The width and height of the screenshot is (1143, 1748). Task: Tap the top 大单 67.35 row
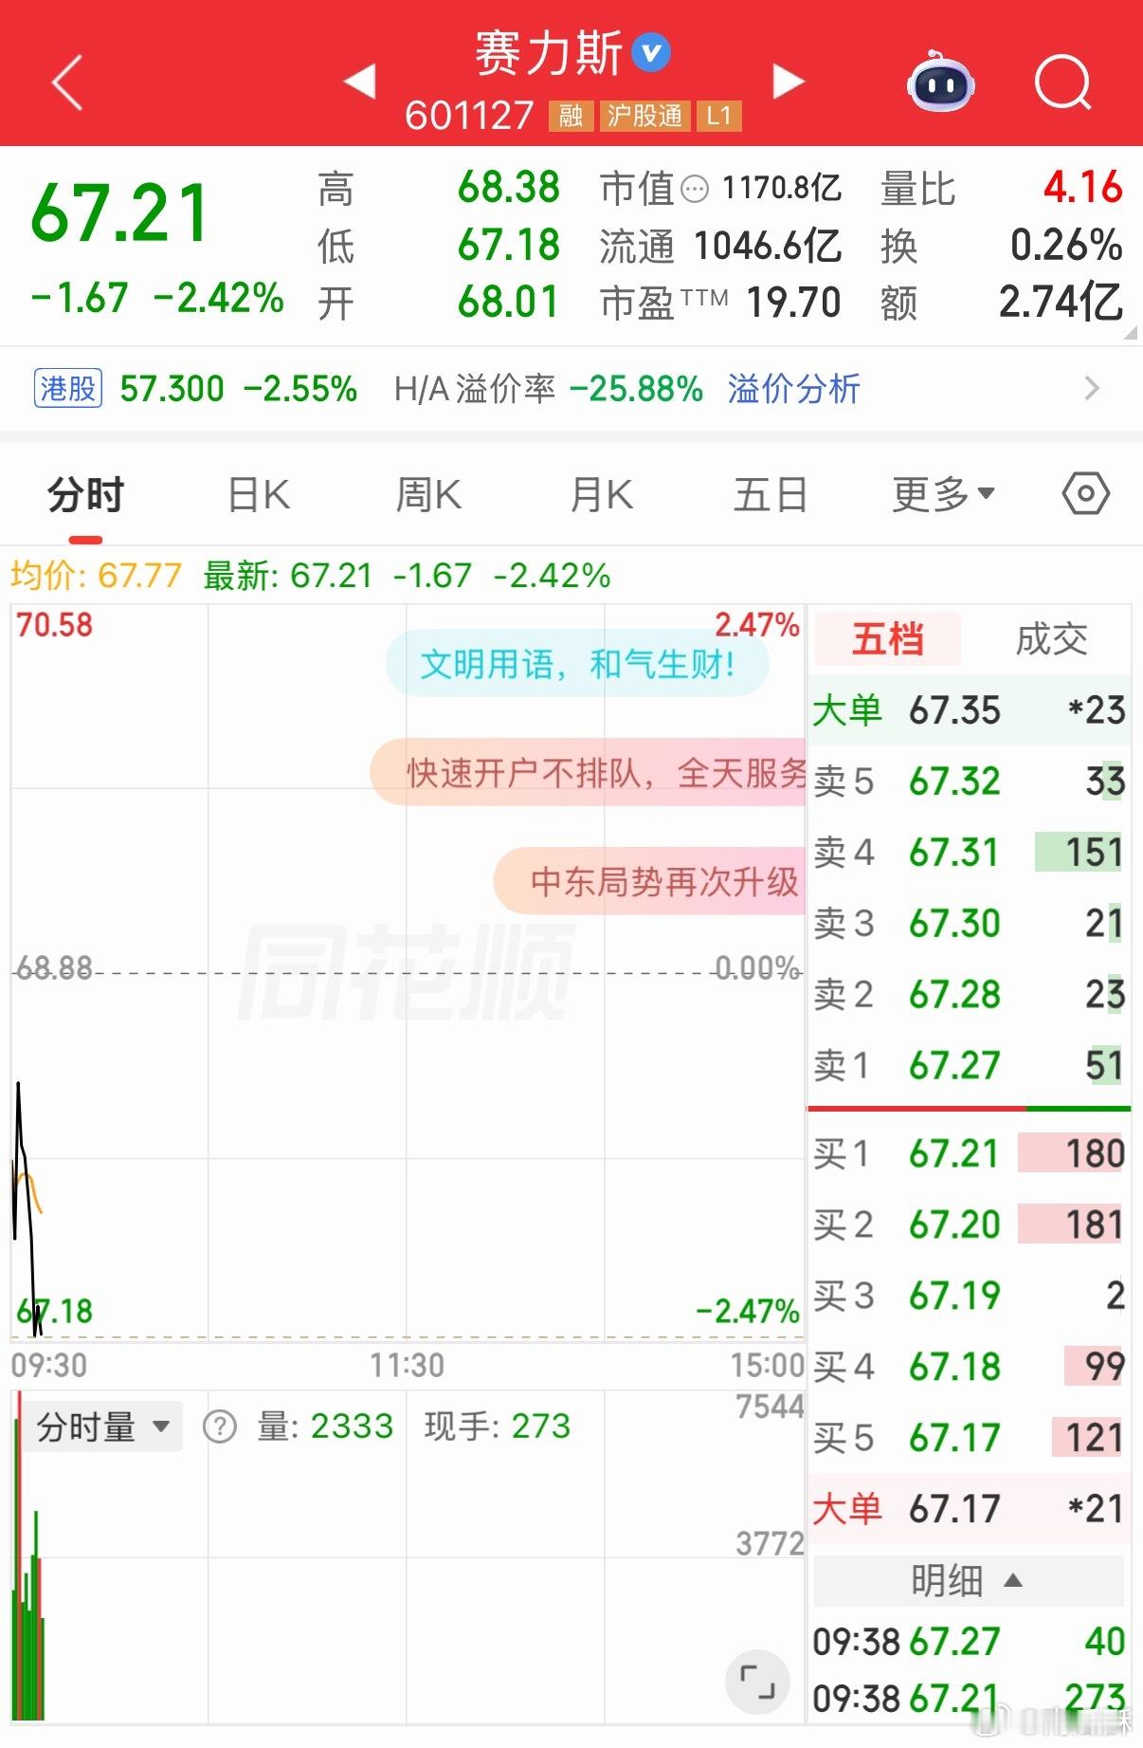(x=970, y=709)
